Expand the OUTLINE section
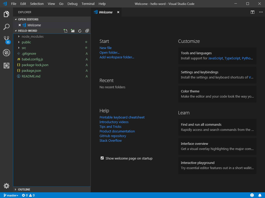 [x=24, y=189]
